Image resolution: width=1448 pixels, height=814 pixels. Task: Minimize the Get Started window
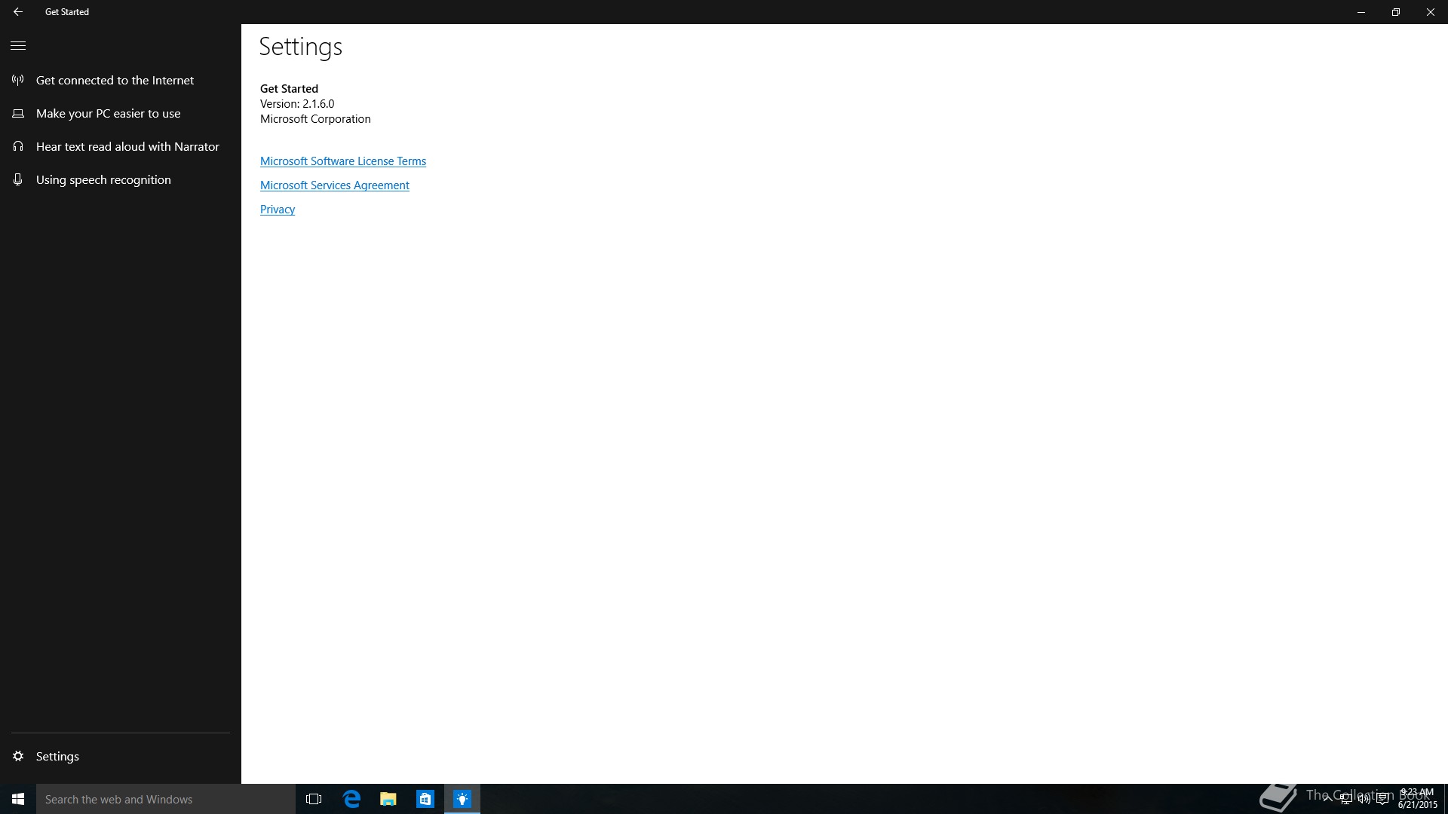pos(1361,12)
